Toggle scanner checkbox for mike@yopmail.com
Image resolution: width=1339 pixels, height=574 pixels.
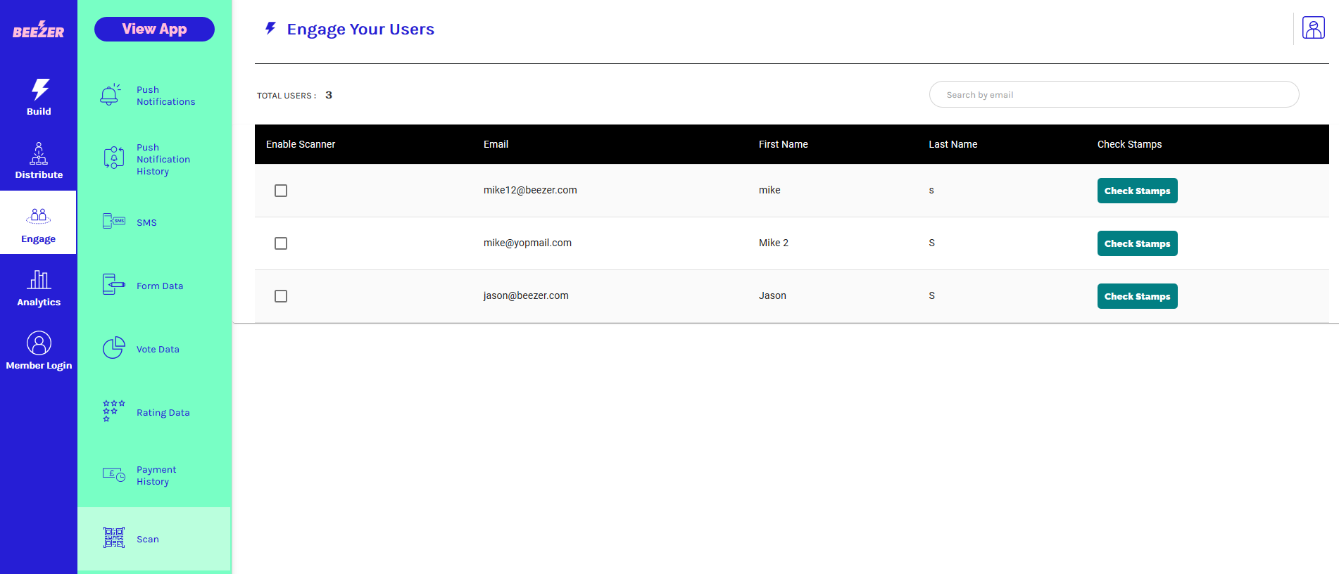[281, 243]
